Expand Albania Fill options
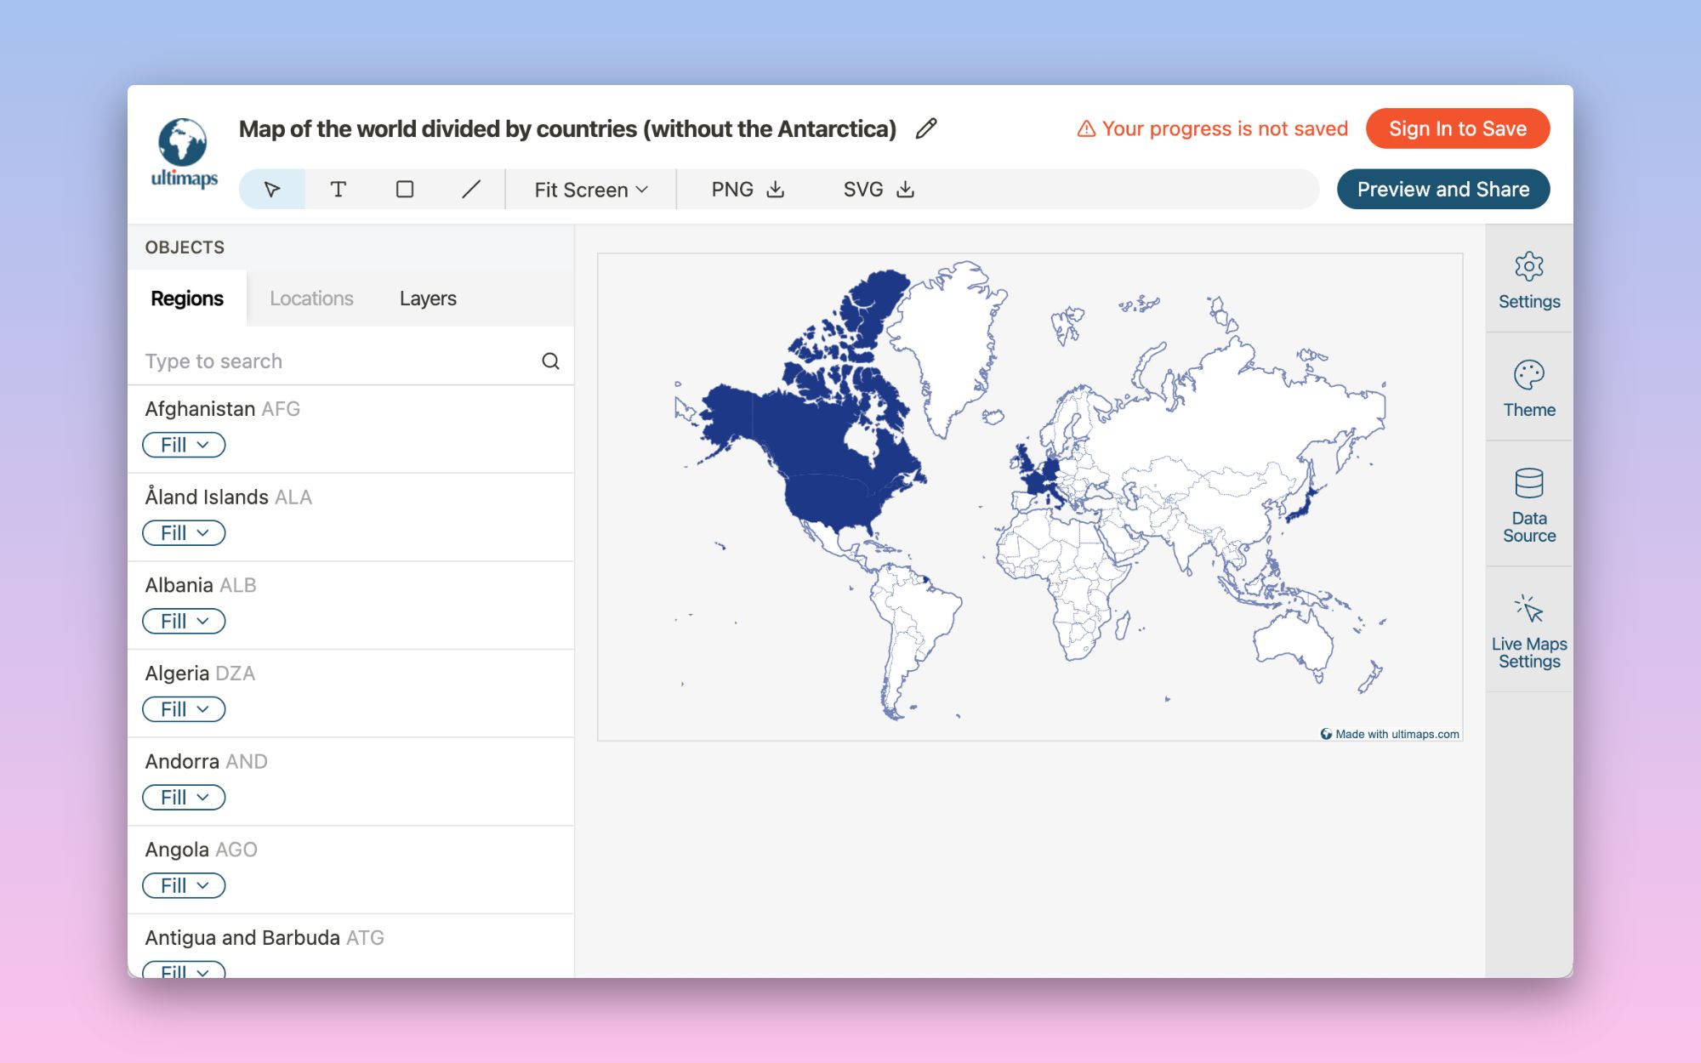1701x1063 pixels. tap(183, 620)
